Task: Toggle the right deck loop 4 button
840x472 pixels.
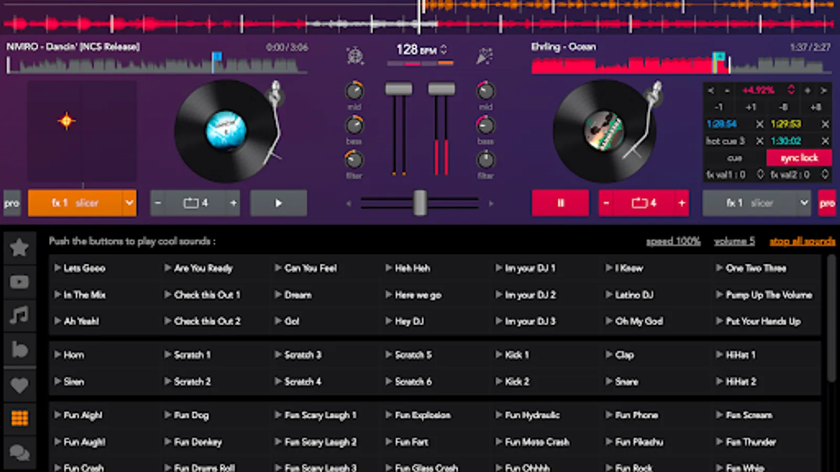Action: [644, 203]
